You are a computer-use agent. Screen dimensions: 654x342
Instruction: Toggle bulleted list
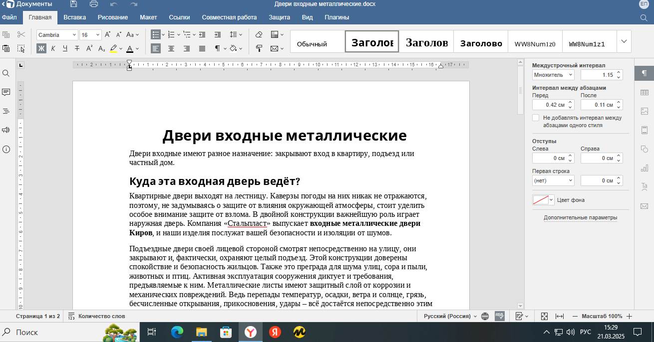coord(156,35)
